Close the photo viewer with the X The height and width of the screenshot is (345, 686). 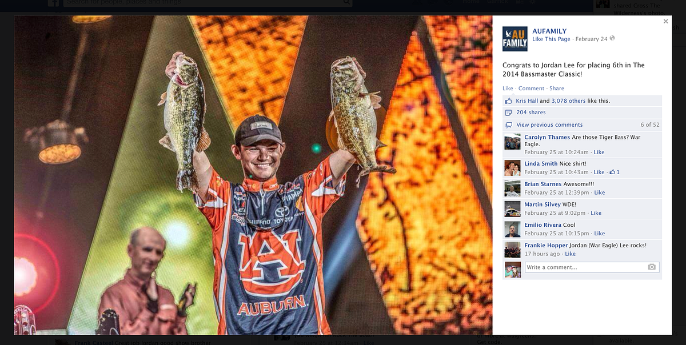click(665, 22)
